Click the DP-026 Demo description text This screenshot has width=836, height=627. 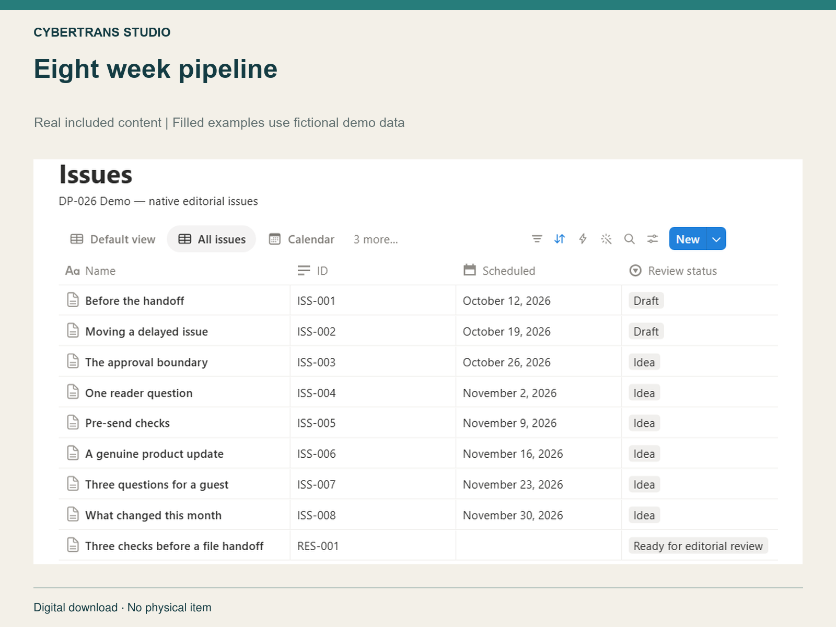(158, 201)
